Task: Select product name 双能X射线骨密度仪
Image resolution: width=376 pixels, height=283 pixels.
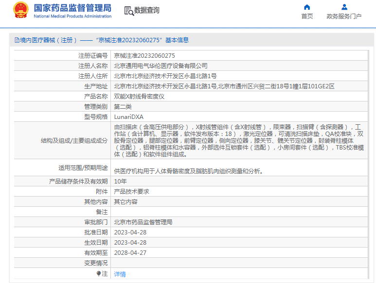Action: (139, 97)
